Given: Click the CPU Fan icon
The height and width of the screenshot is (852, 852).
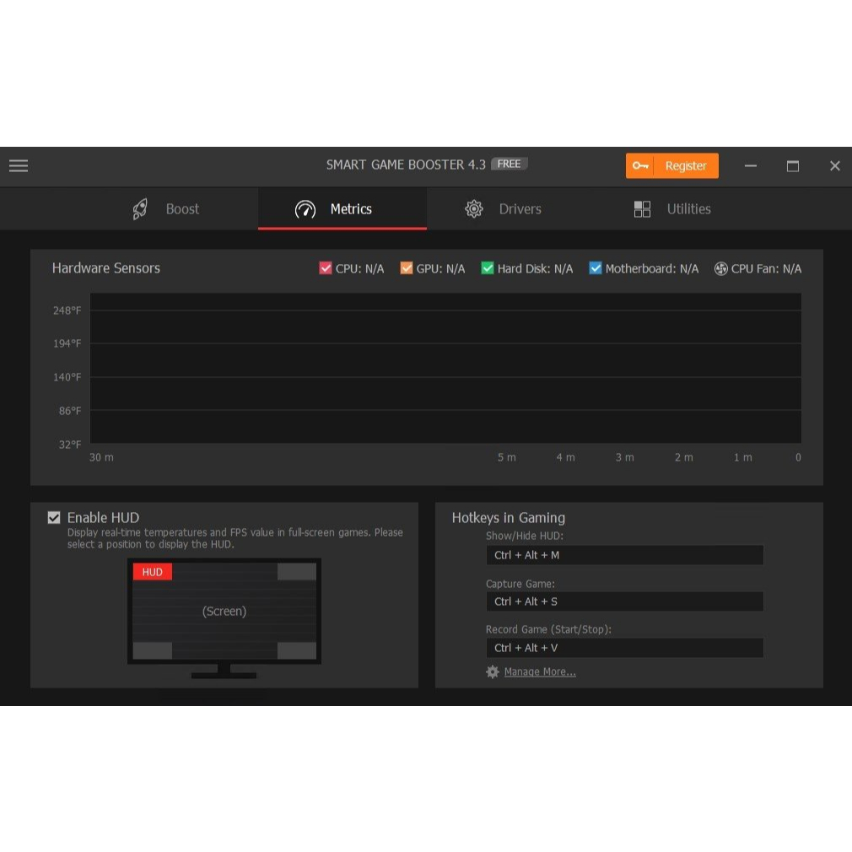Looking at the screenshot, I should 720,268.
